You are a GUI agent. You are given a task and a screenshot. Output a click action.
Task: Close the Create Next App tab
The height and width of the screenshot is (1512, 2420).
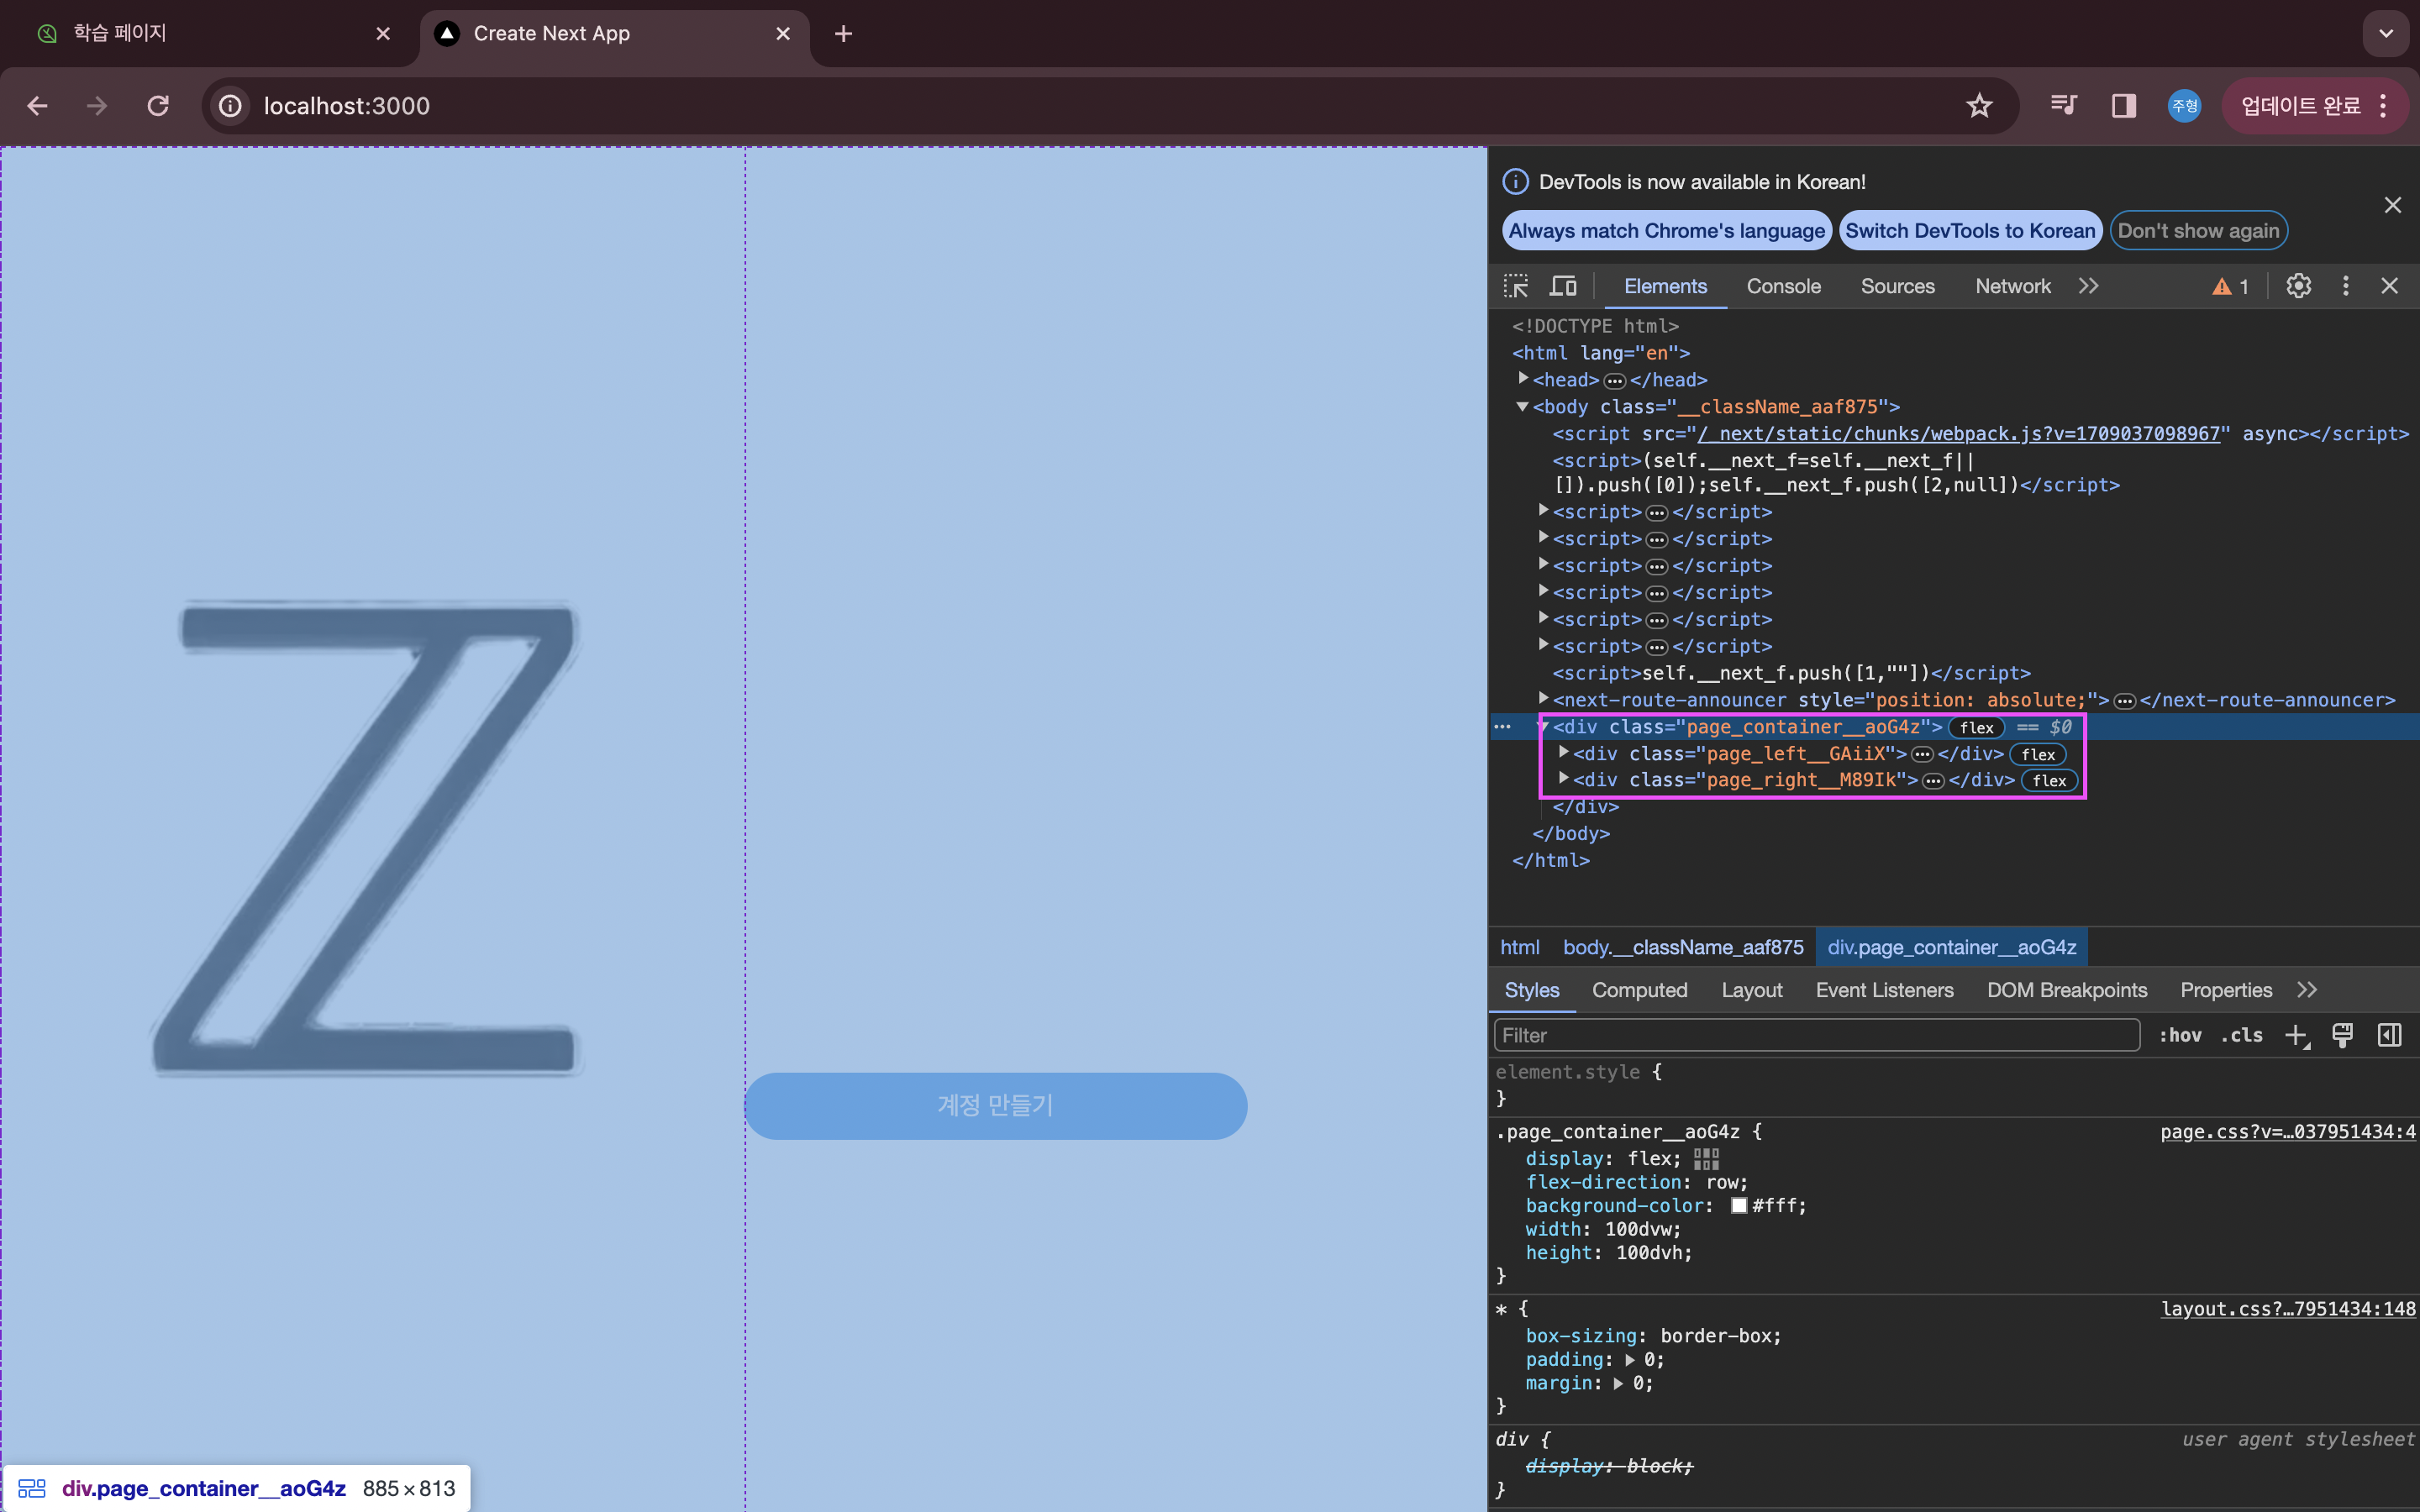(783, 34)
